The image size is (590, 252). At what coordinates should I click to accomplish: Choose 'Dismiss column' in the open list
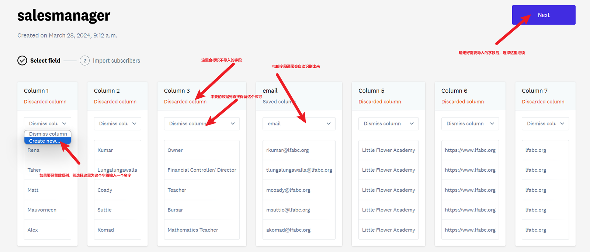pos(48,134)
